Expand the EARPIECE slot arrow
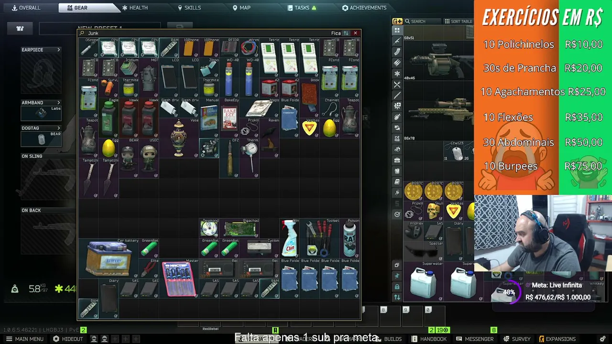The width and height of the screenshot is (612, 344). [x=59, y=50]
